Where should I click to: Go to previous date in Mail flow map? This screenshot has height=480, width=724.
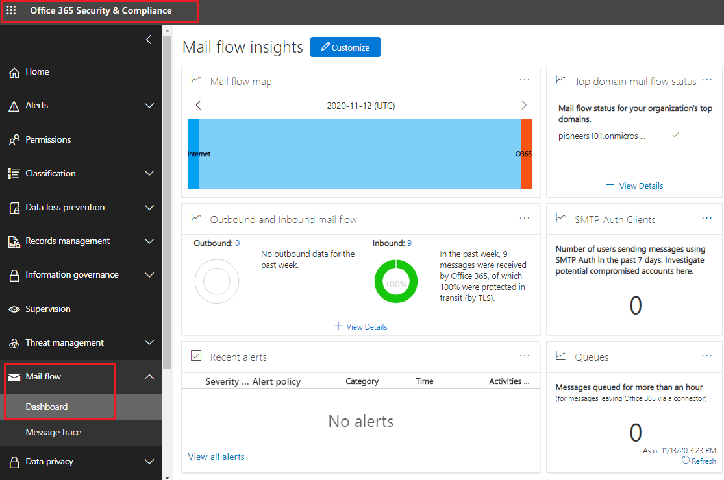coord(199,106)
